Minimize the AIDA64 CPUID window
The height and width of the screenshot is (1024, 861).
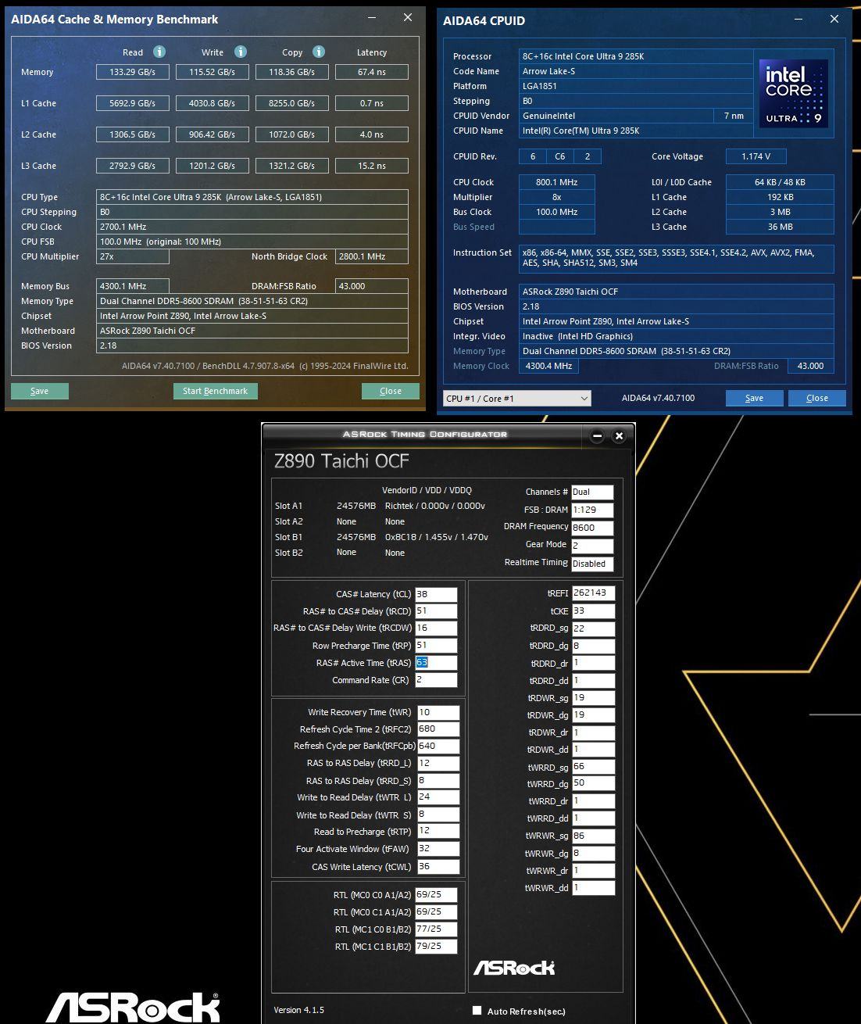(798, 19)
